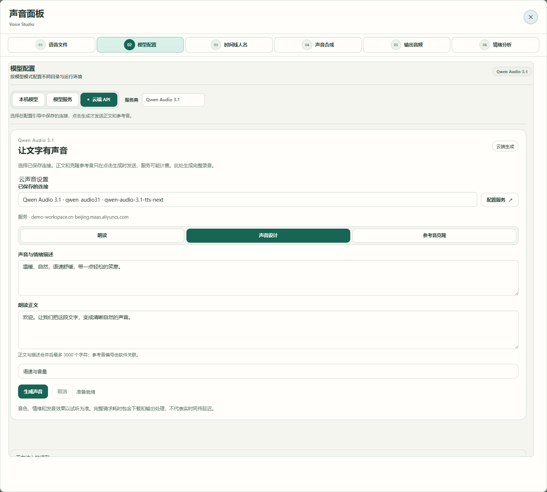Image resolution: width=547 pixels, height=492 pixels.
Task: Click the 生成声音 button
Action: pos(33,392)
